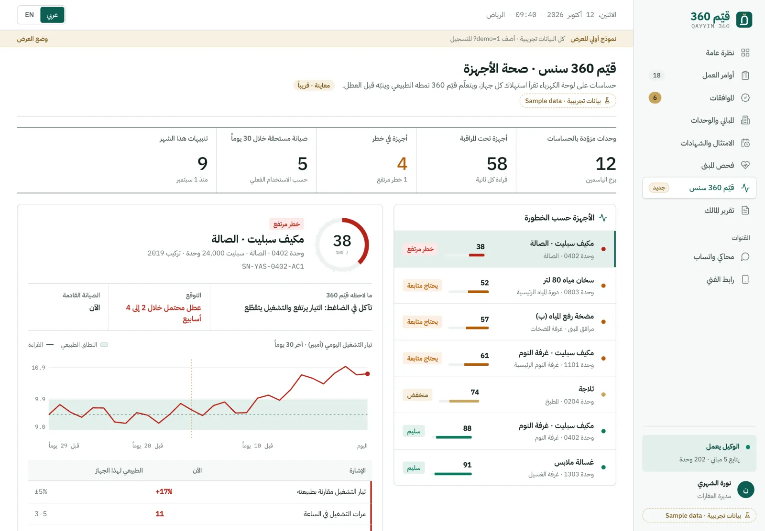Click the فحص المبنى heart-pulse icon
This screenshot has width=765, height=531.
pyautogui.click(x=745, y=165)
